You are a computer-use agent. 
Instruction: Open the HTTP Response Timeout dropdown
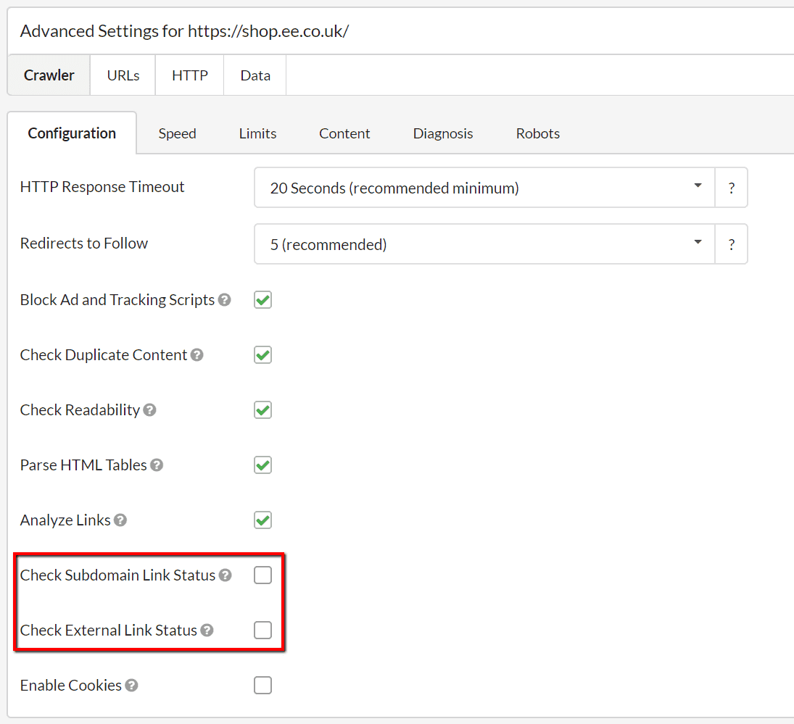[482, 187]
